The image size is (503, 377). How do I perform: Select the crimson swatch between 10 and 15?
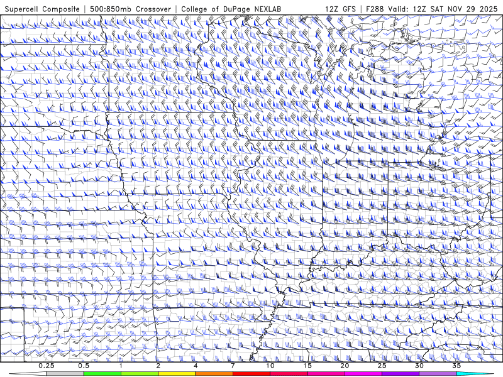289,374
